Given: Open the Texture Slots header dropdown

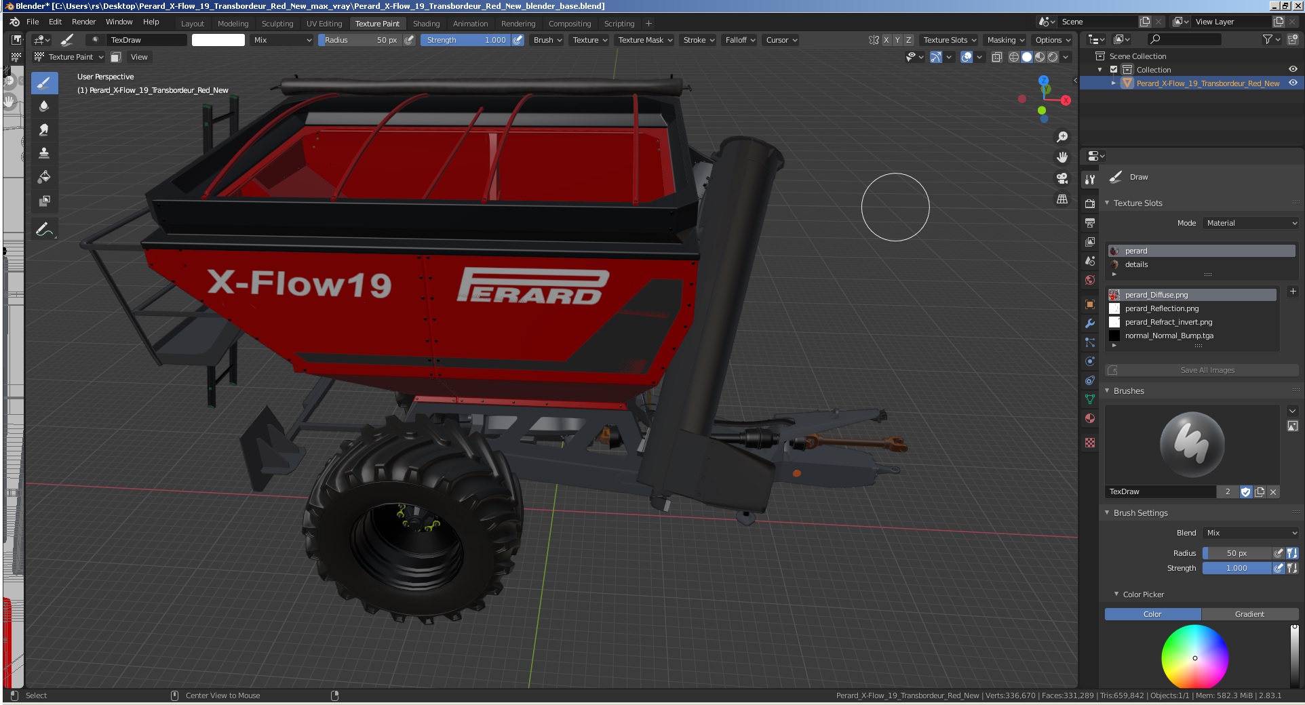Looking at the screenshot, I should tap(950, 40).
